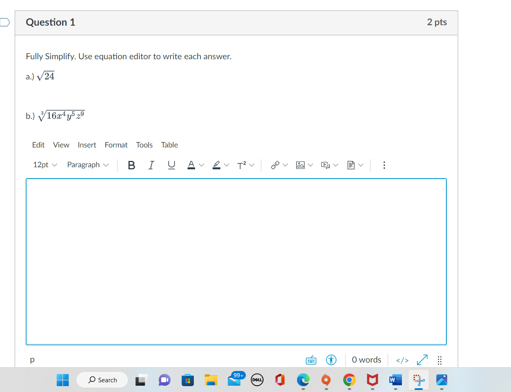Open the Paragraph block format dropdown

pos(88,165)
